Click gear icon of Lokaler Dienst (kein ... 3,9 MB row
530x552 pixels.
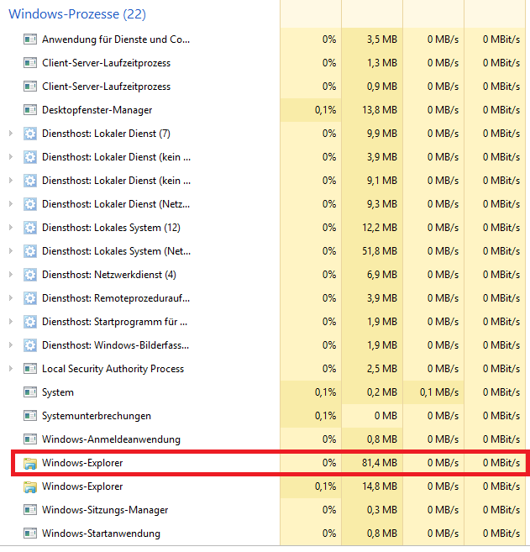pos(30,157)
